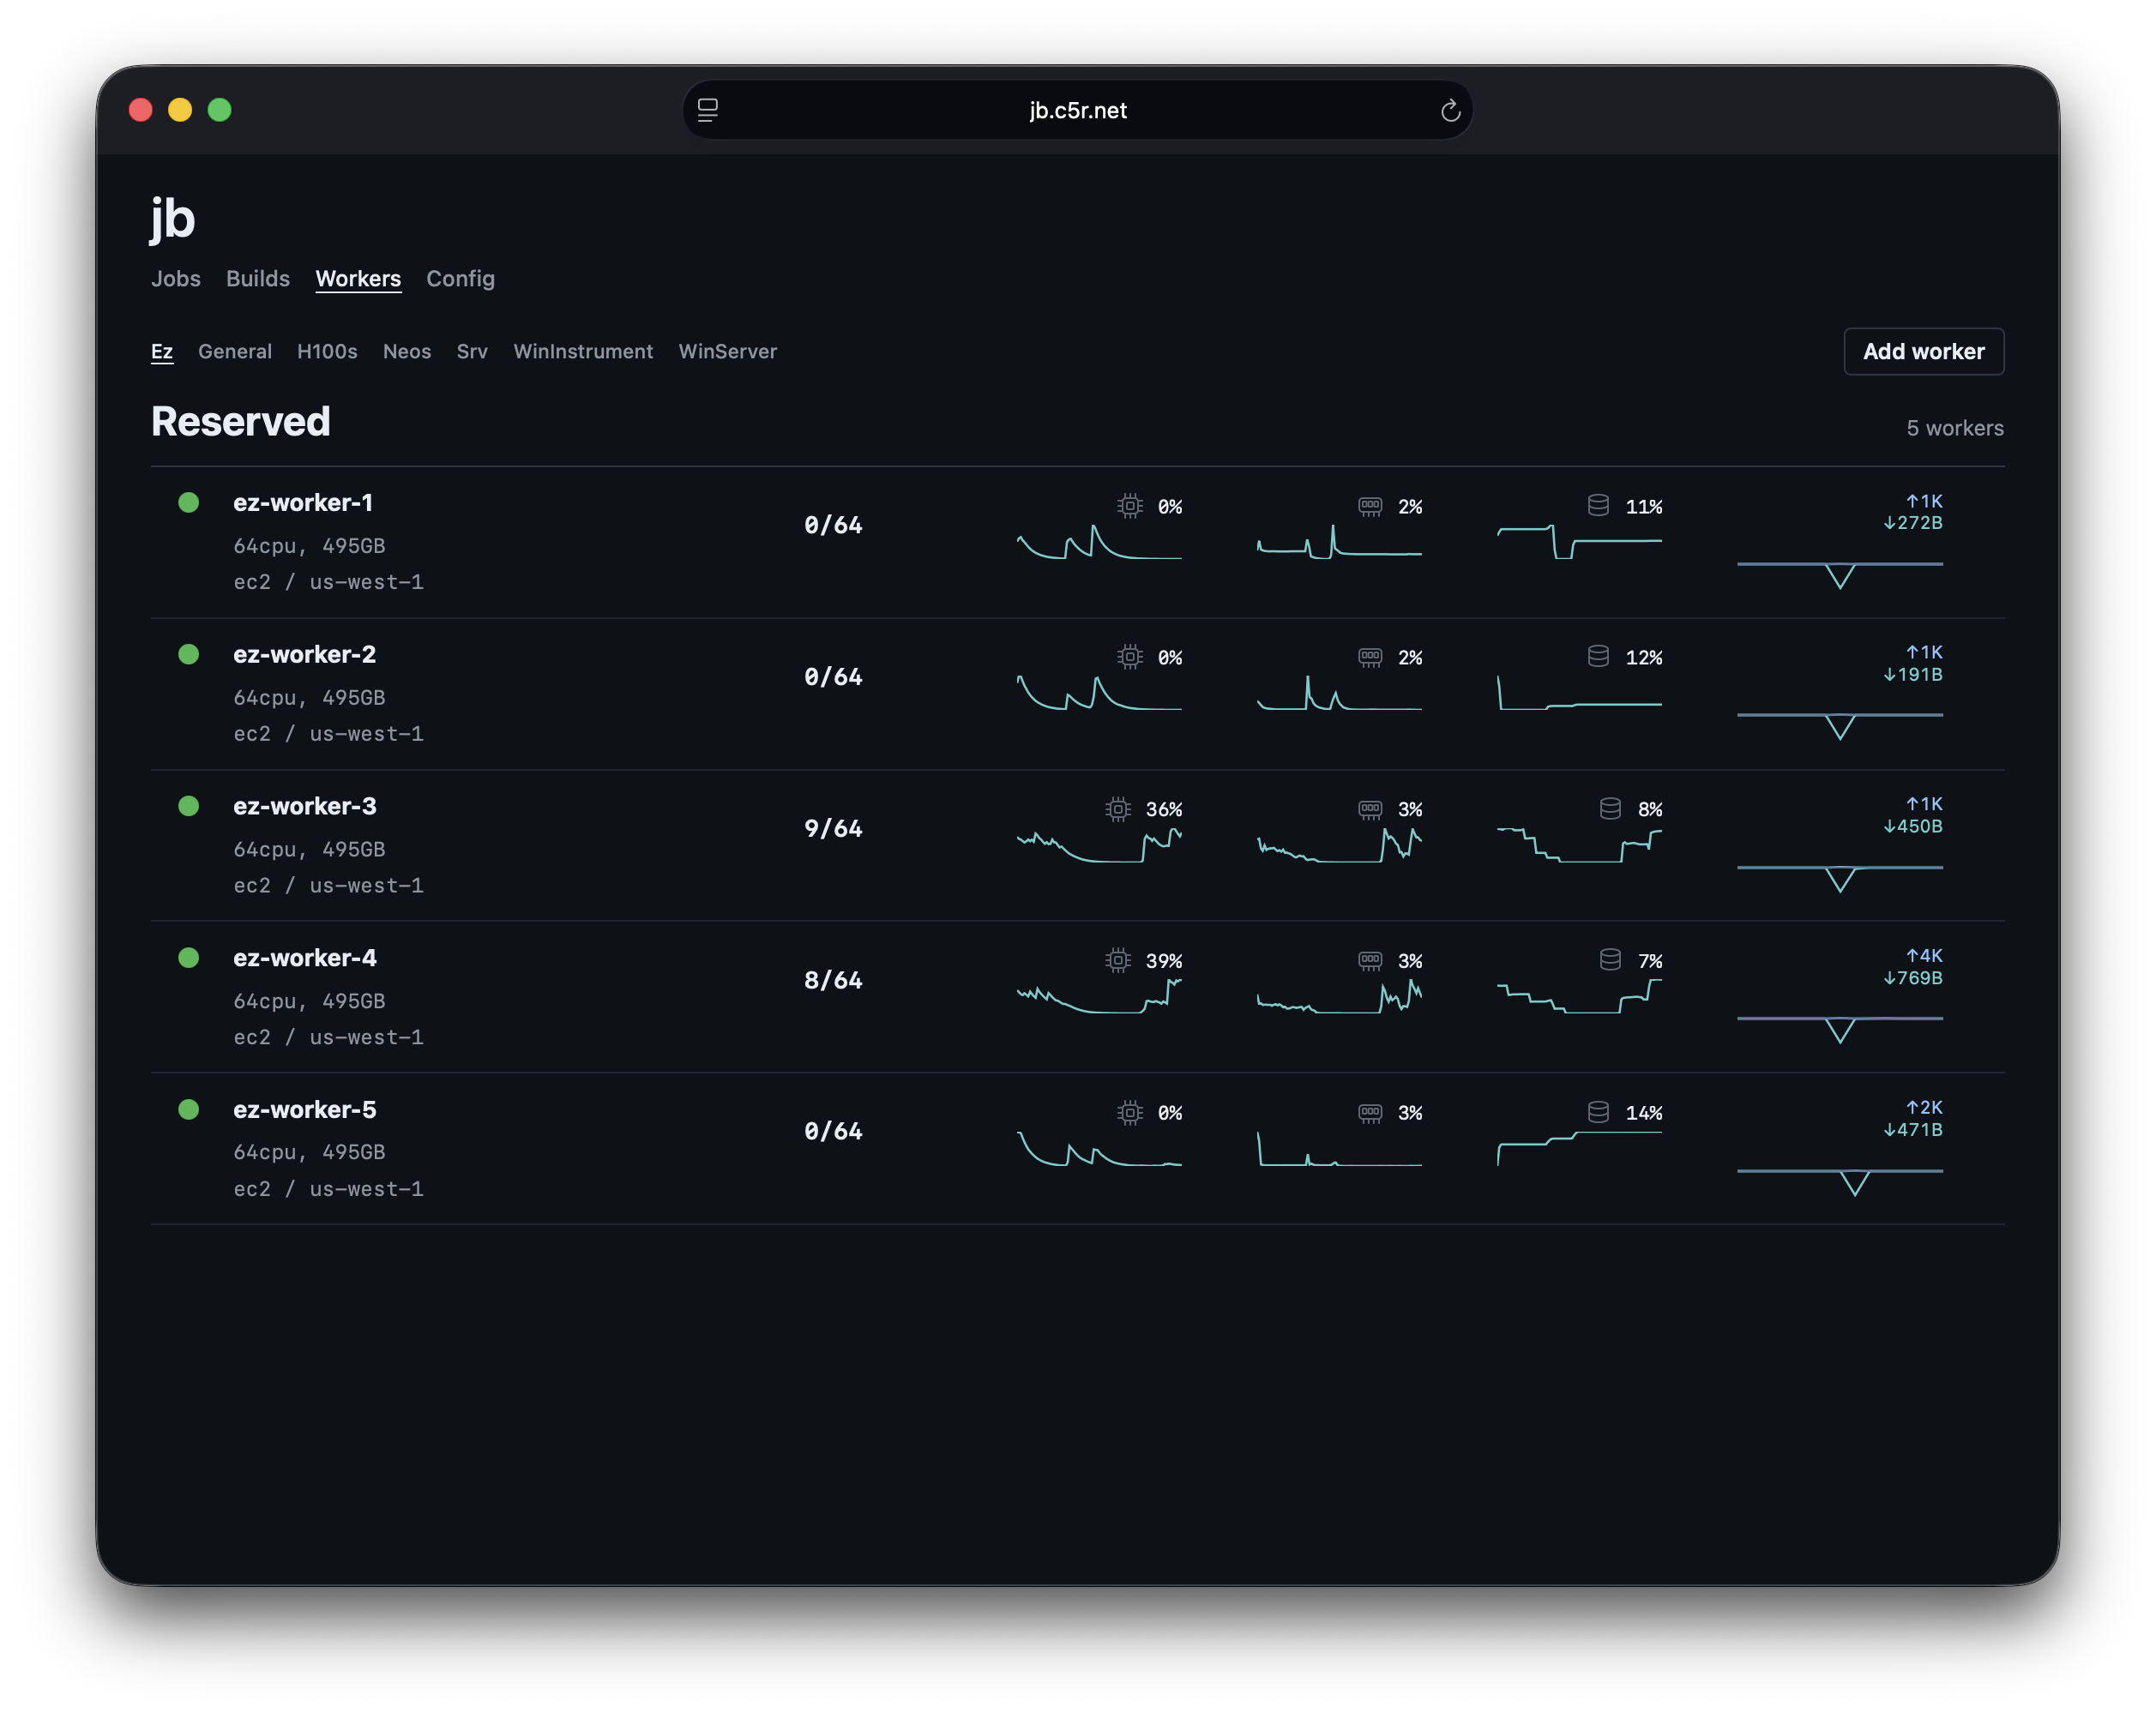
Task: Open the H100s worker pool
Action: point(327,352)
